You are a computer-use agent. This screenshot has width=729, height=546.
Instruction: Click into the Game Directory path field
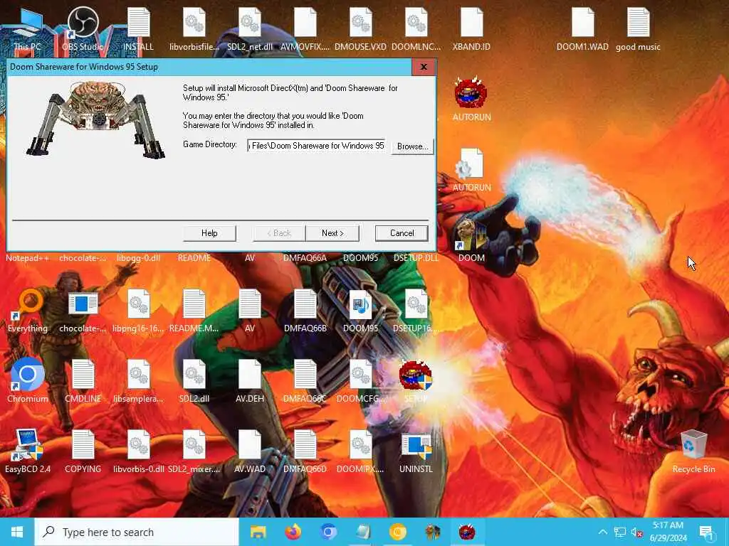pyautogui.click(x=318, y=146)
